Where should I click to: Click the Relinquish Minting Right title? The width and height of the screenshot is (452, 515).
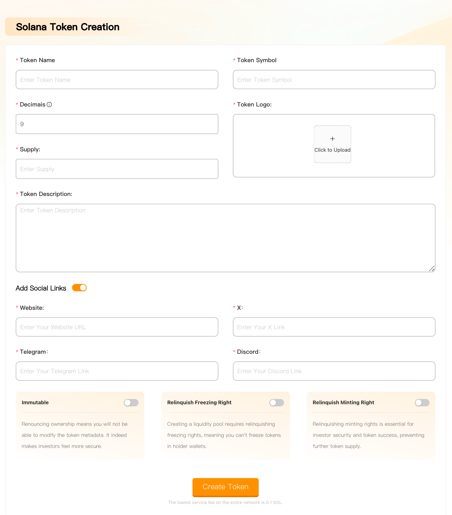click(x=343, y=402)
